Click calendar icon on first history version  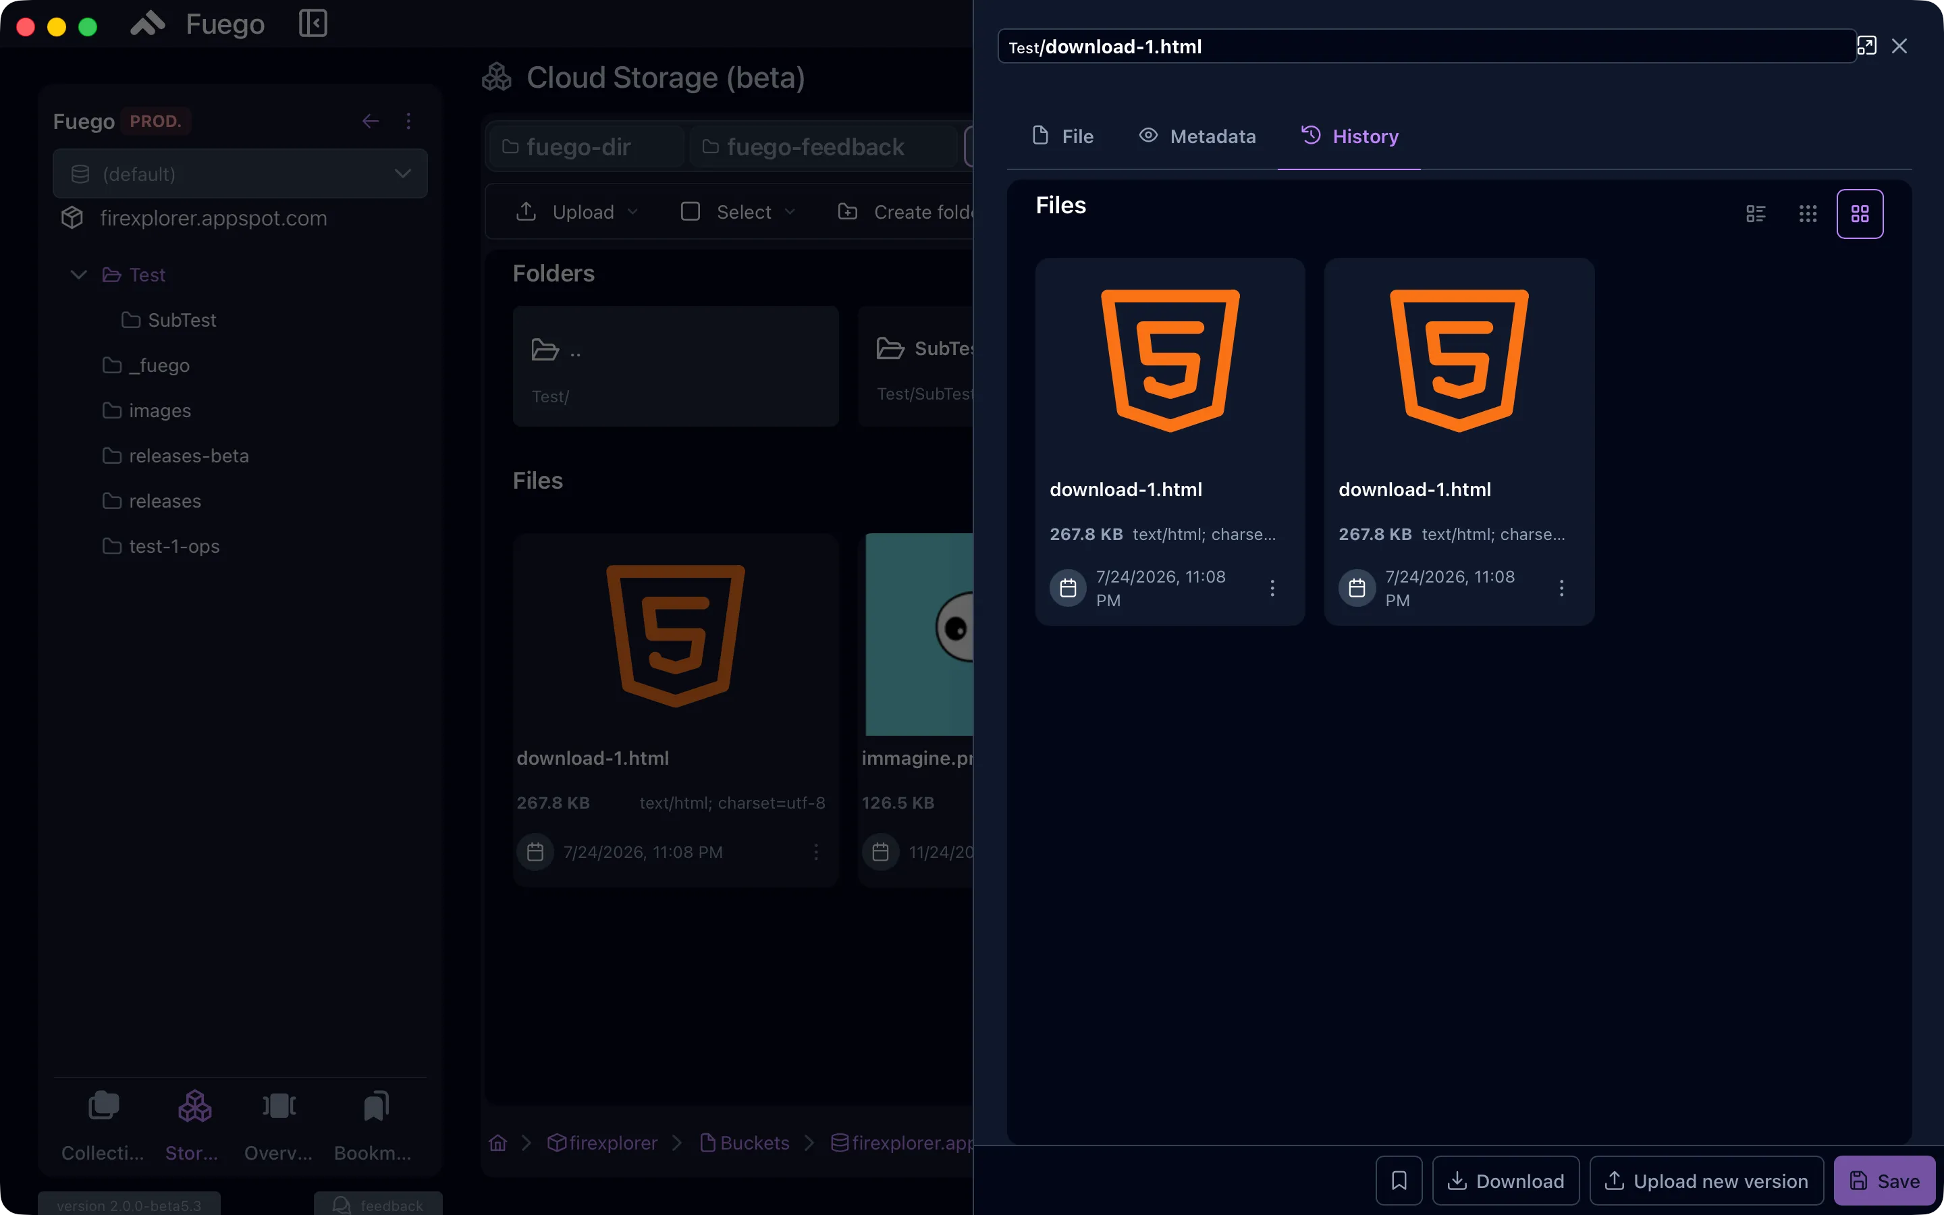[x=1069, y=588]
